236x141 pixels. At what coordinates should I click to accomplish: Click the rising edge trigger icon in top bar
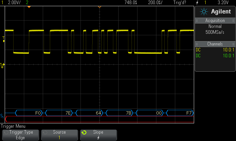pos(197,3)
